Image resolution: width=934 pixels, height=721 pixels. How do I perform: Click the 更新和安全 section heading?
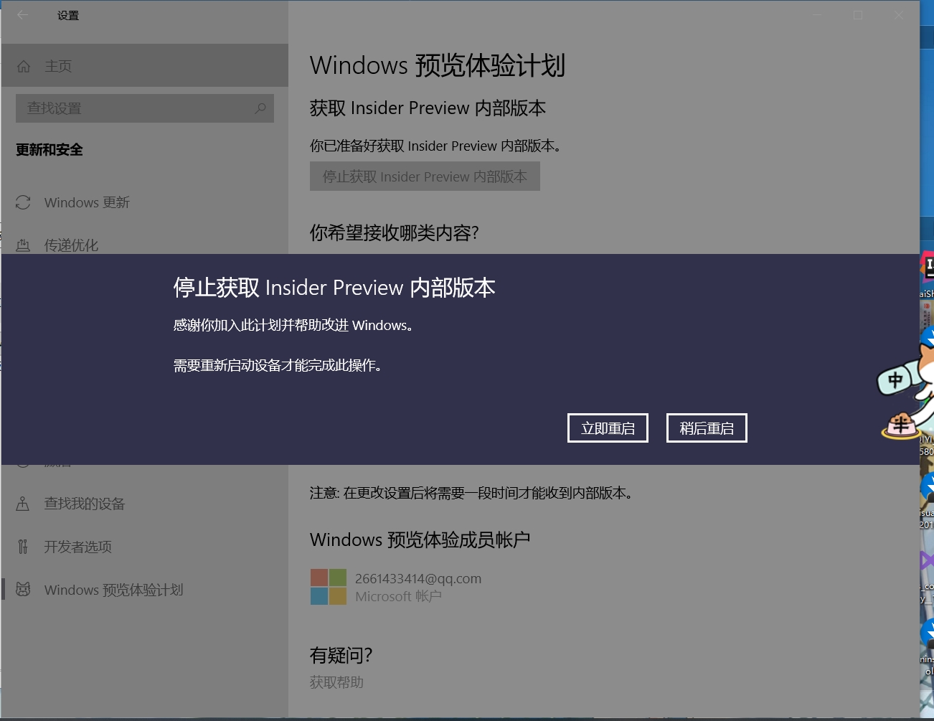point(49,150)
